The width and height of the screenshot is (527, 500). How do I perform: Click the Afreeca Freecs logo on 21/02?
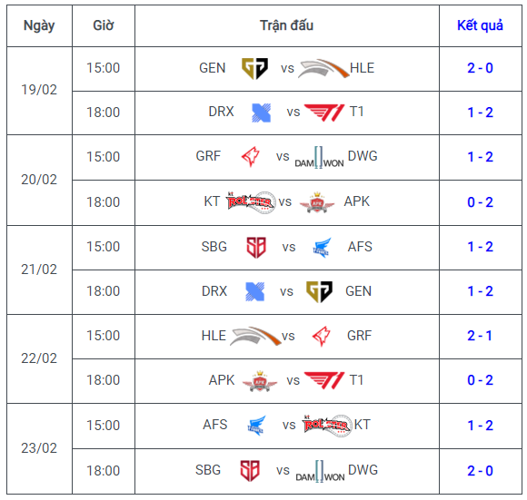322,248
